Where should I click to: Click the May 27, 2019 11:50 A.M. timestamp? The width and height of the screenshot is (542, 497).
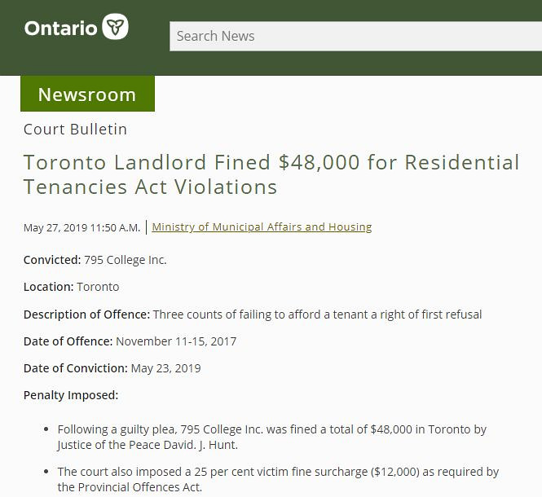tap(82, 228)
